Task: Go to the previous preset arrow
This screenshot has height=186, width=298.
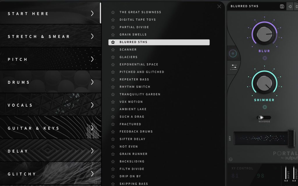Action: 290,6
